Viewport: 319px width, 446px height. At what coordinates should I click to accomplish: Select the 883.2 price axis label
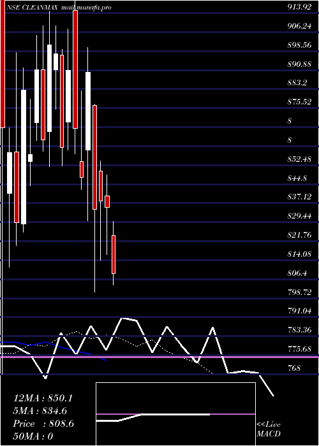297,83
